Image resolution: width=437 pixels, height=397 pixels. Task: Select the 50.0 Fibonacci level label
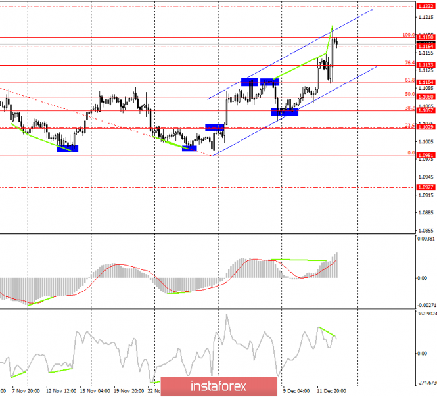click(409, 95)
